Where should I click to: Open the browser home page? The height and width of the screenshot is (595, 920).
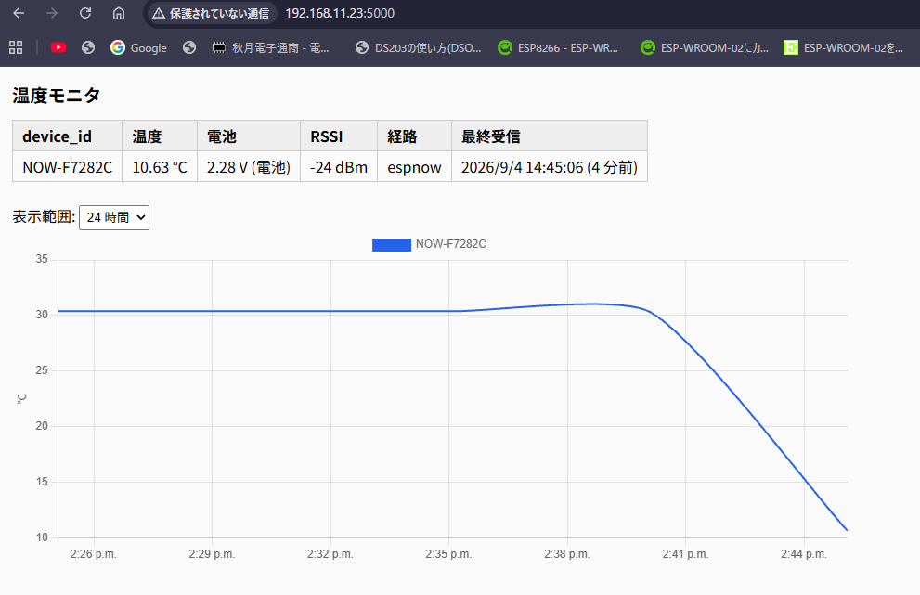(119, 13)
